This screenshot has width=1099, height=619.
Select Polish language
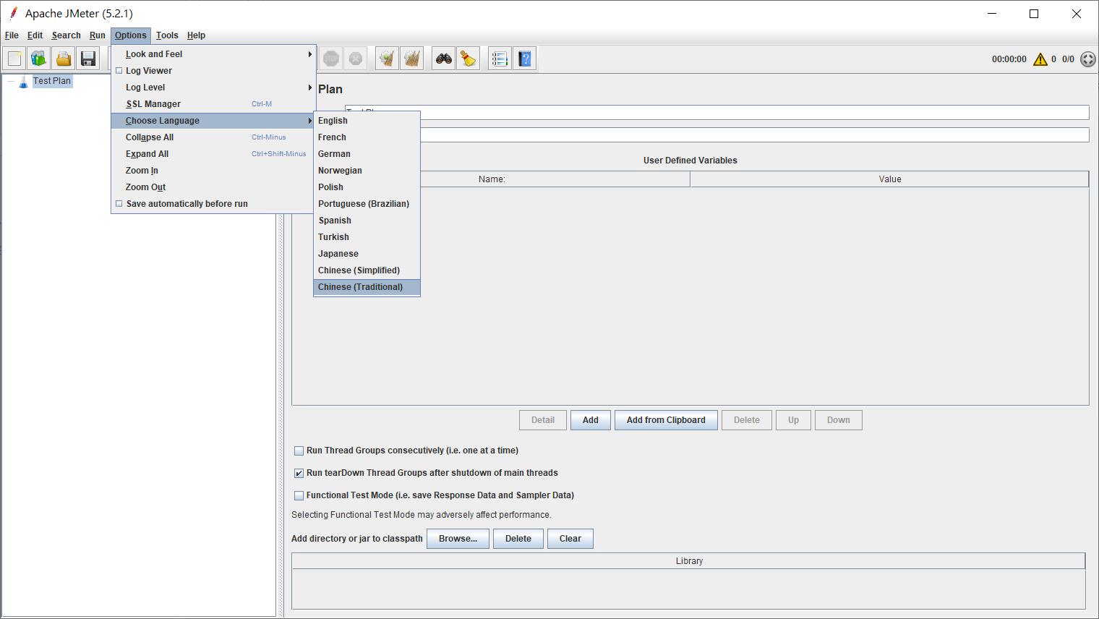[x=367, y=187]
